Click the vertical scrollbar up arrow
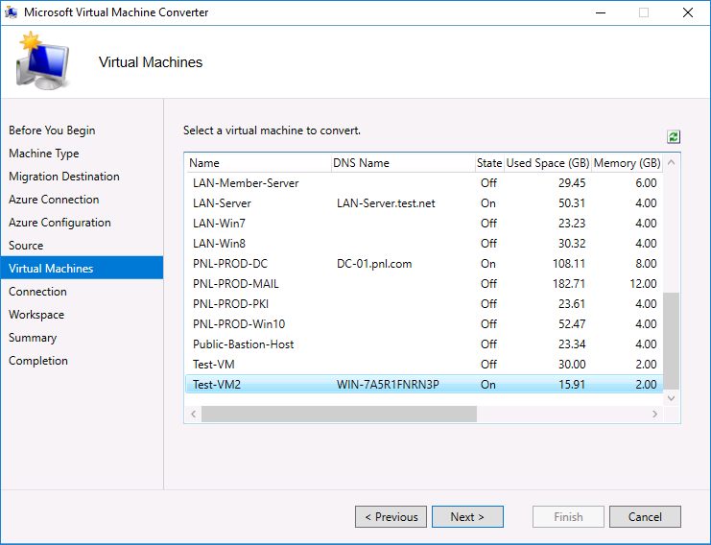This screenshot has height=545, width=711. (x=671, y=162)
